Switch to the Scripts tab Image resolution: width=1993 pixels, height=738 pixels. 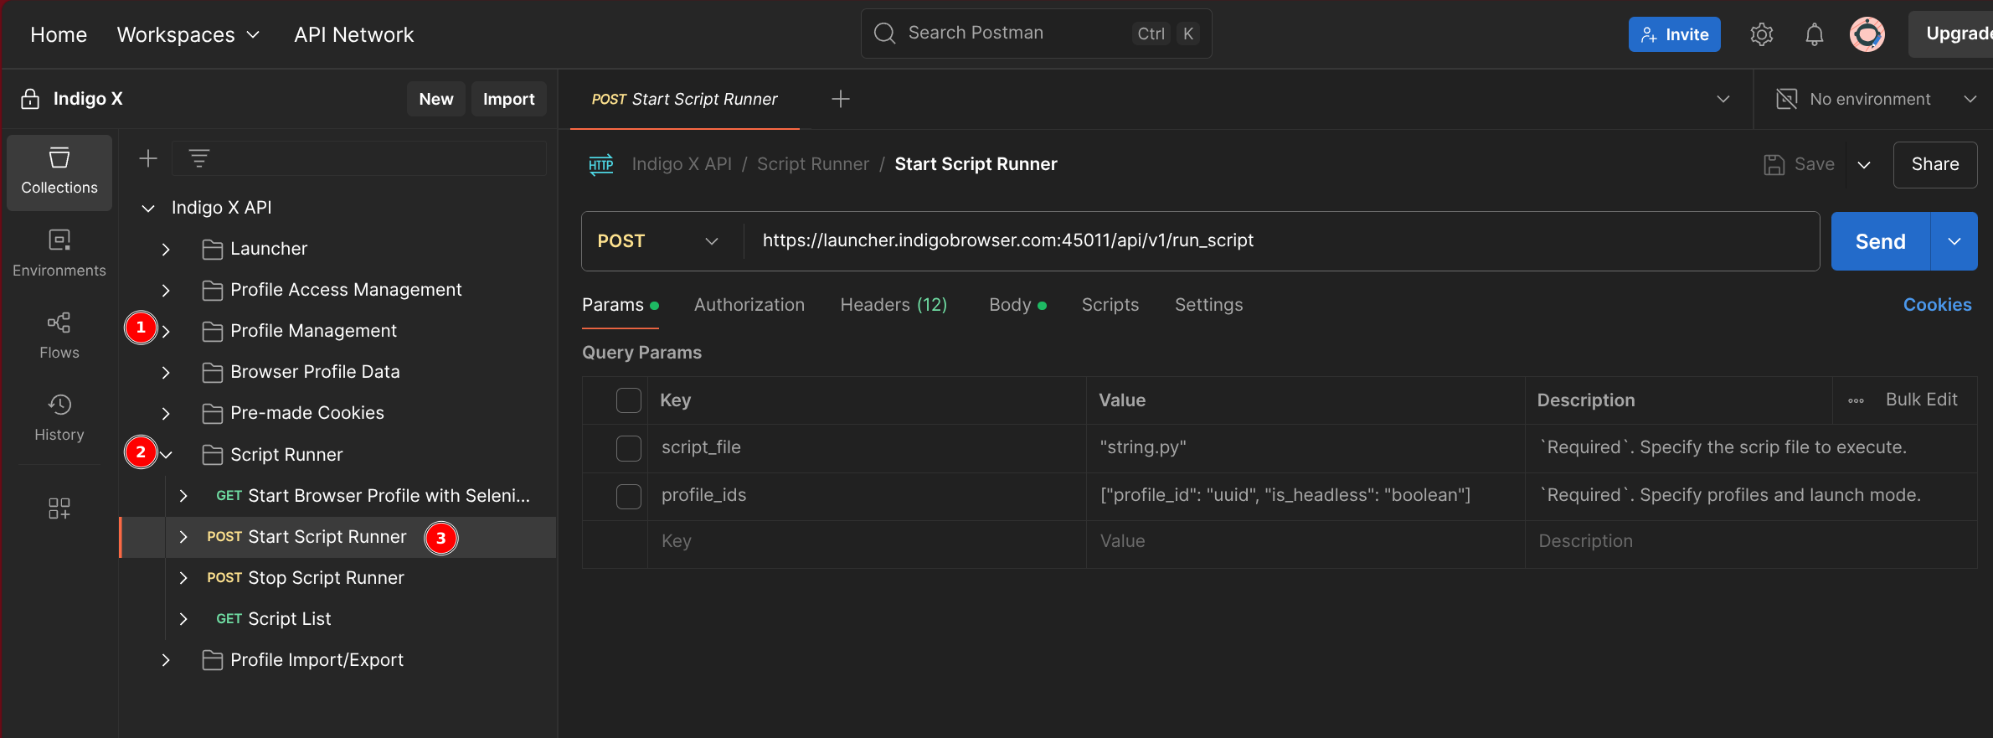(1110, 305)
